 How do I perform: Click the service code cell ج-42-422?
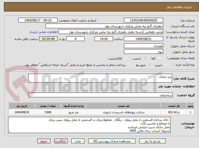[174, 112]
